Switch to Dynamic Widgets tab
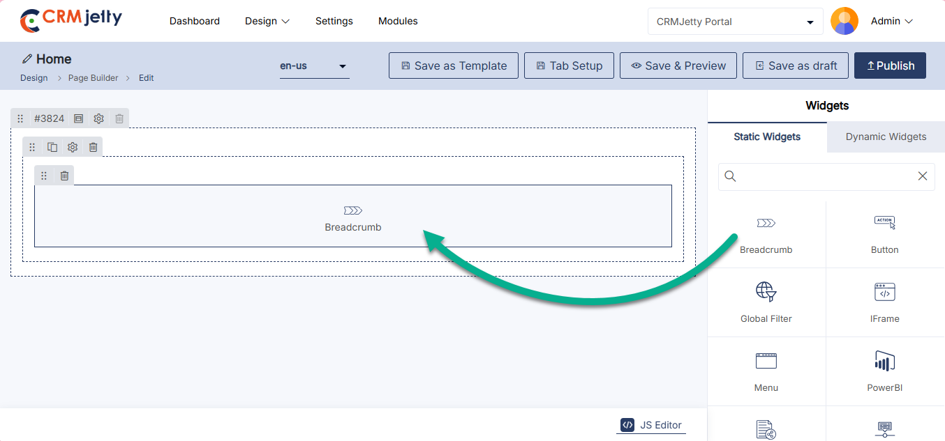The image size is (945, 441). click(886, 137)
